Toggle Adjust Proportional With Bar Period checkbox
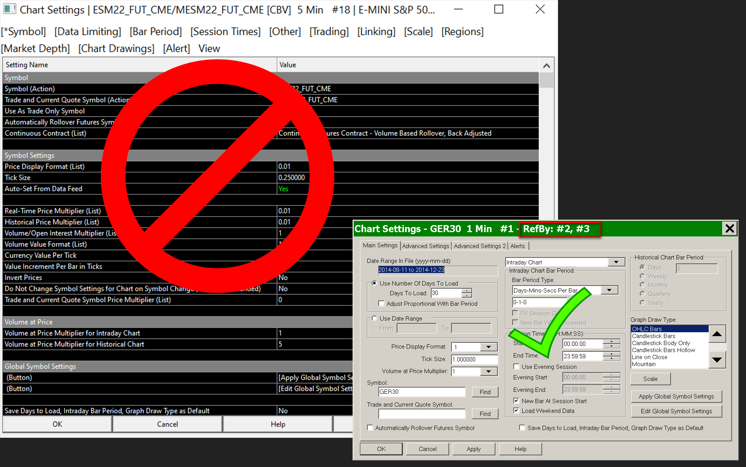746x467 pixels. (381, 303)
